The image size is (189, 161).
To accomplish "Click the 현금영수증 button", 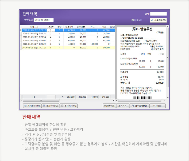I will pos(109,106).
